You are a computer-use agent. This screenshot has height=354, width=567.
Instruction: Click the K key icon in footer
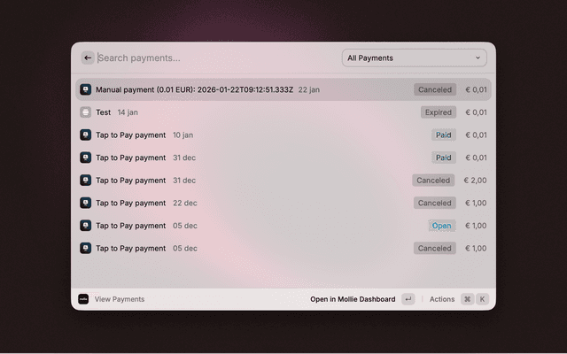(483, 299)
